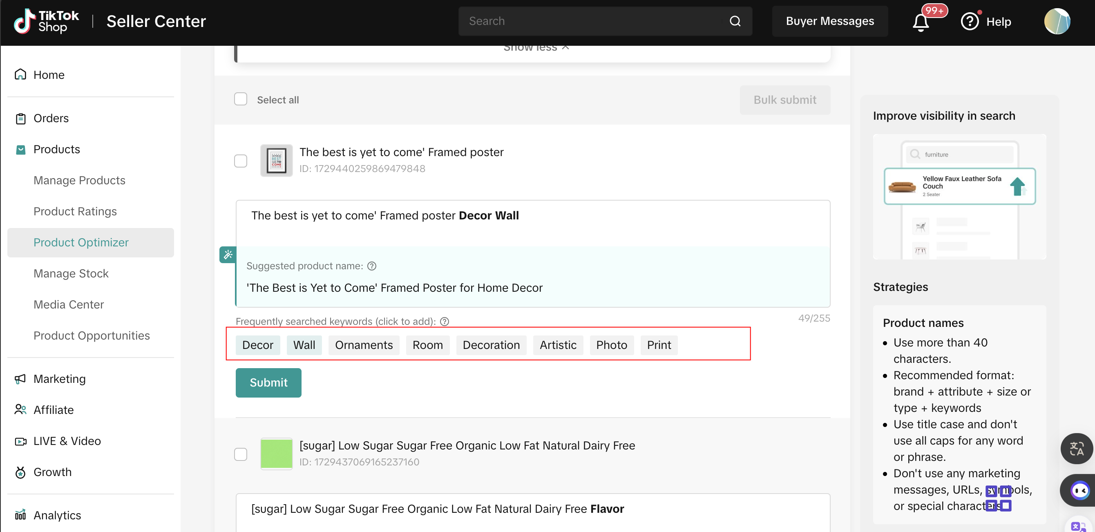Check the Select all checkbox
This screenshot has height=532, width=1095.
[241, 100]
